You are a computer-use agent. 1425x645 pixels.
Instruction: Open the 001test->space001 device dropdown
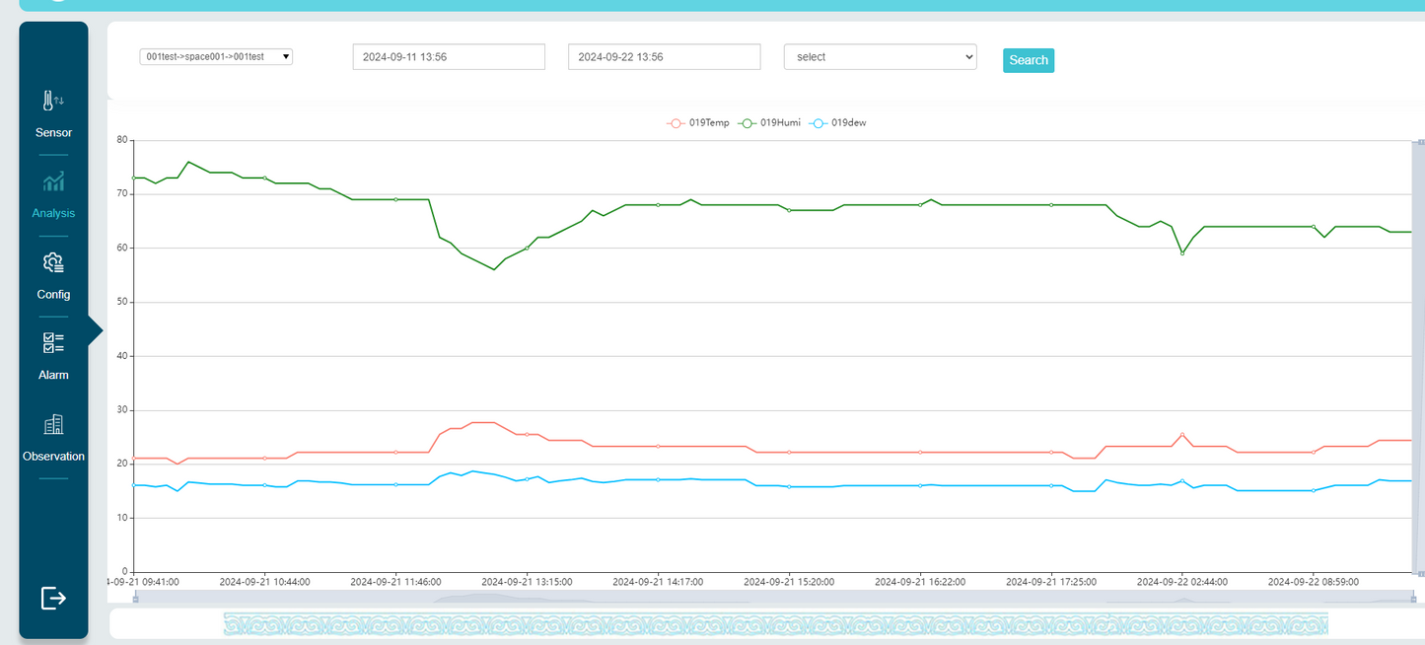pos(216,57)
